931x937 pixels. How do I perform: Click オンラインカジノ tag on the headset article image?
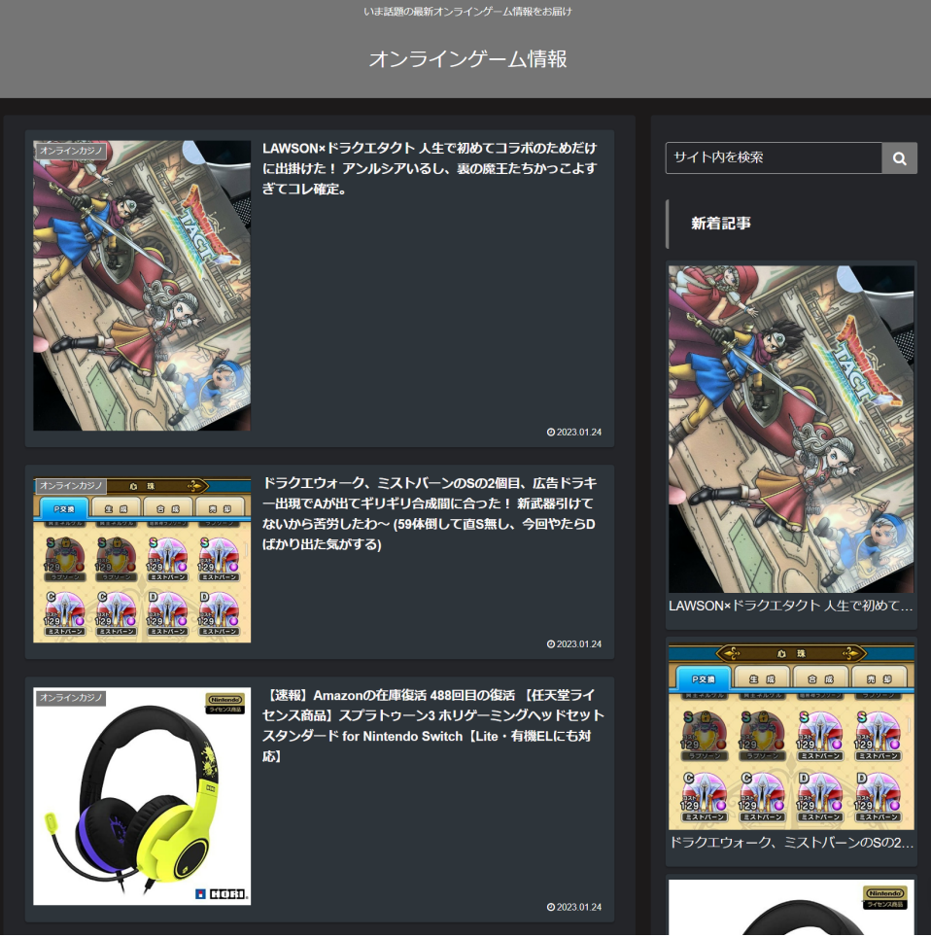[71, 698]
